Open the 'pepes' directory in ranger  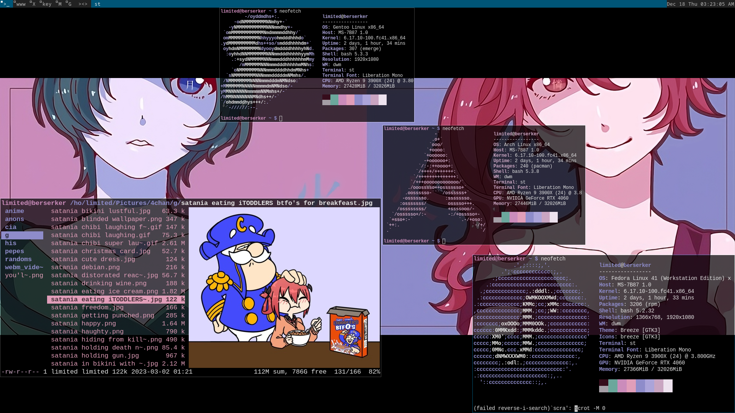15,251
